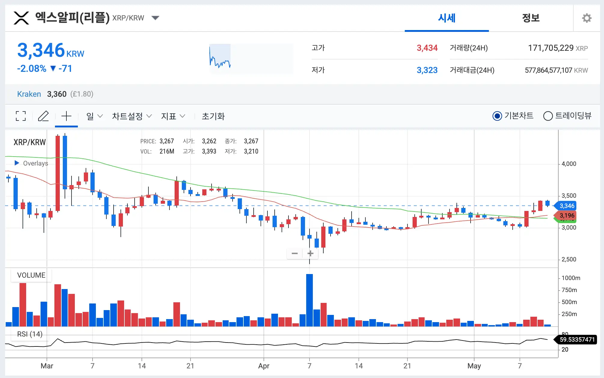Click the RSI (14) panel label

pyautogui.click(x=29, y=334)
